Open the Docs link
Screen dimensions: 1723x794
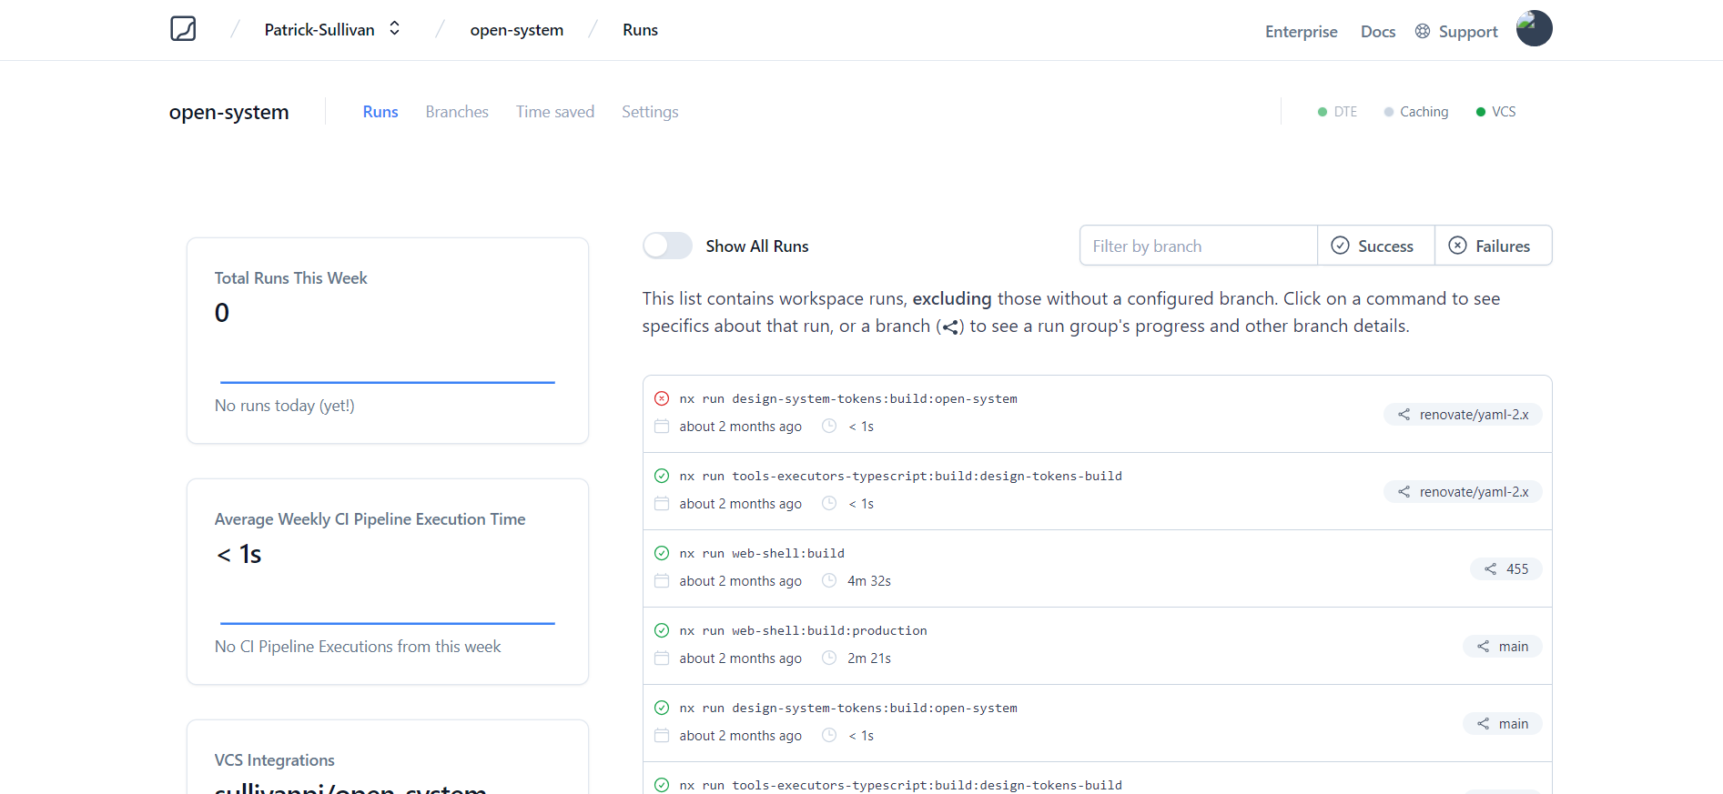(1377, 32)
